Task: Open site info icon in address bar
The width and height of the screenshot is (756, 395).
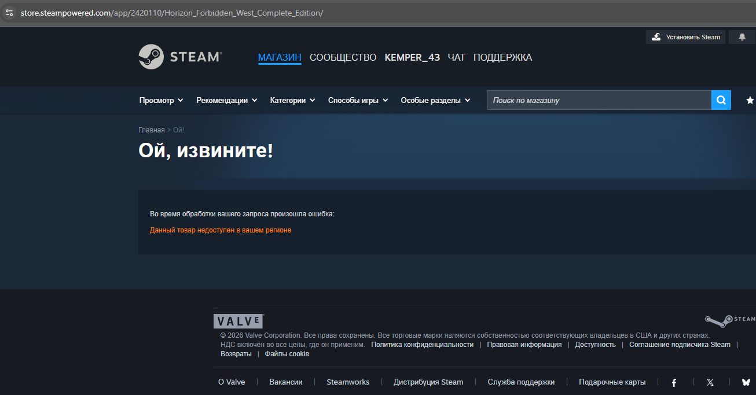Action: tap(9, 12)
